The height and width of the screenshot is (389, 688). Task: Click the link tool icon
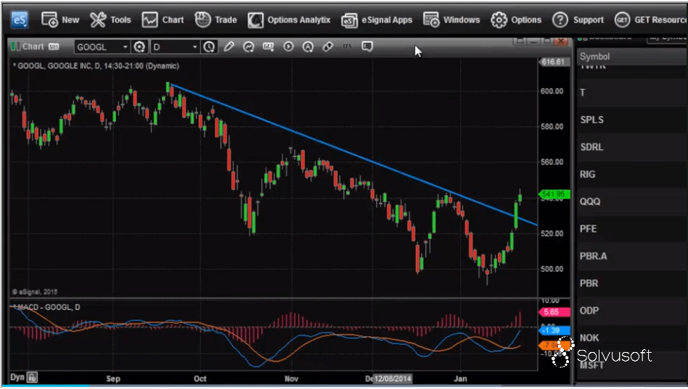[x=328, y=46]
